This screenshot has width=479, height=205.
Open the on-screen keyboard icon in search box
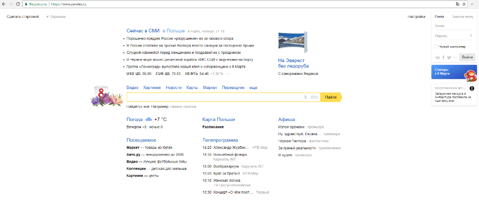point(314,97)
